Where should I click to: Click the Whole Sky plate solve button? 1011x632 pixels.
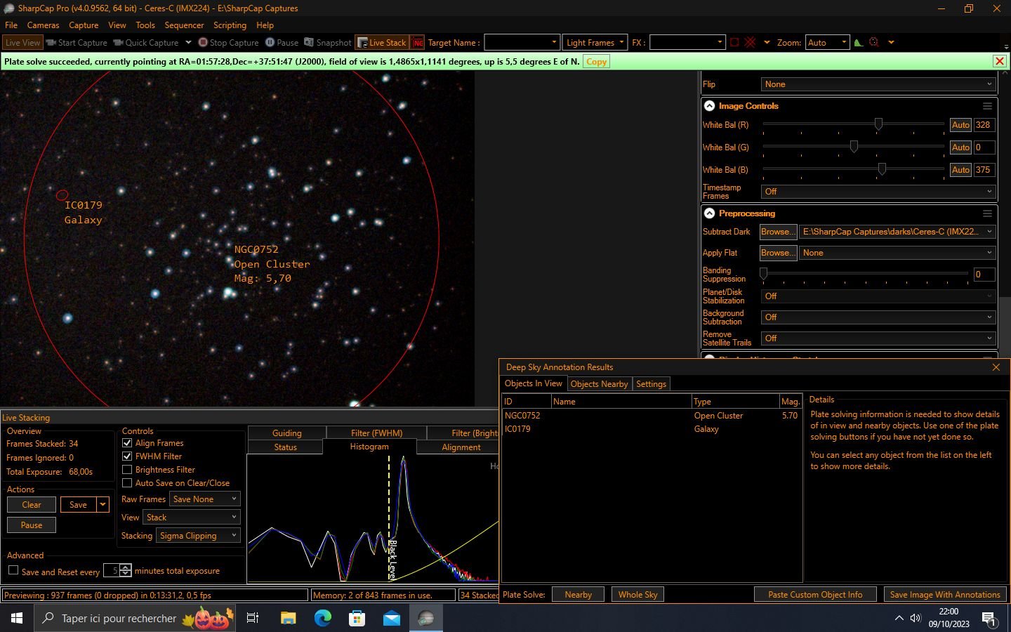[x=637, y=594]
